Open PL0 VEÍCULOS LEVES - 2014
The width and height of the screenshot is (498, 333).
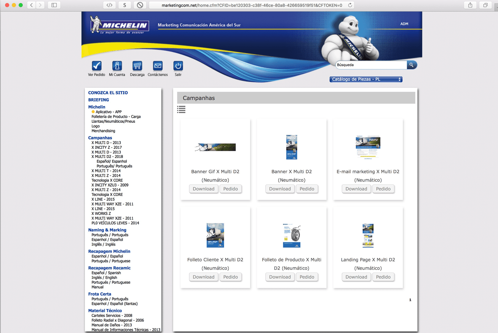115,223
